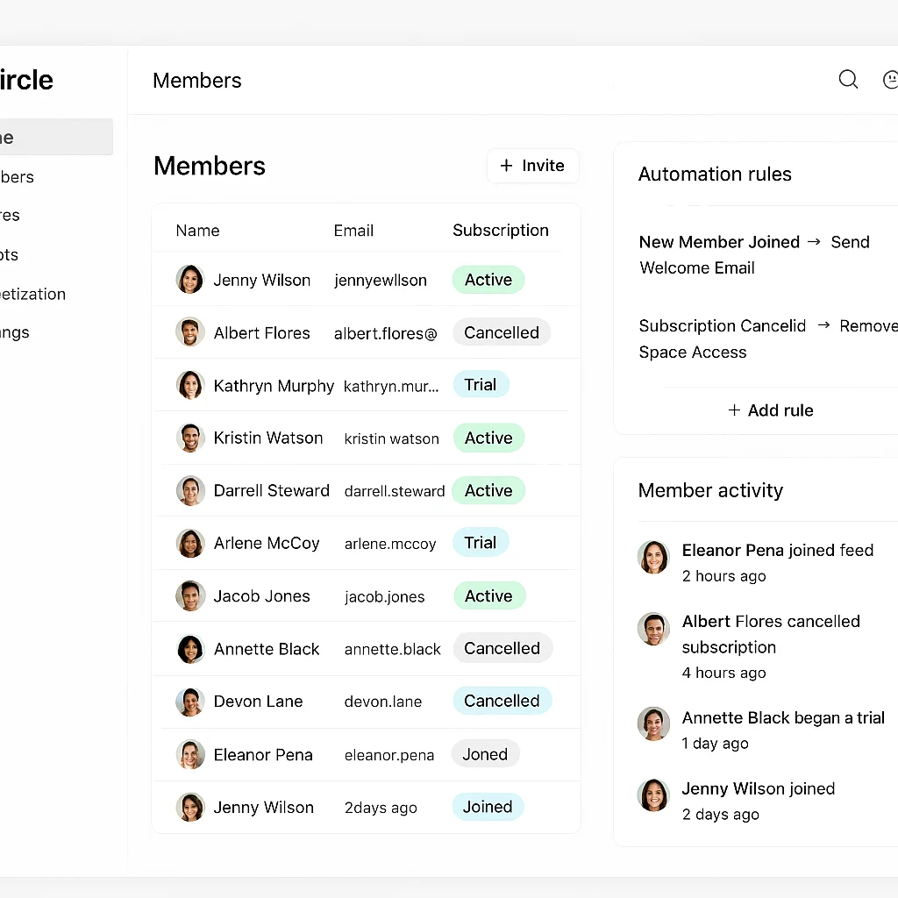Image resolution: width=898 pixels, height=898 pixels.
Task: Open the search magnifier icon
Action: (848, 79)
